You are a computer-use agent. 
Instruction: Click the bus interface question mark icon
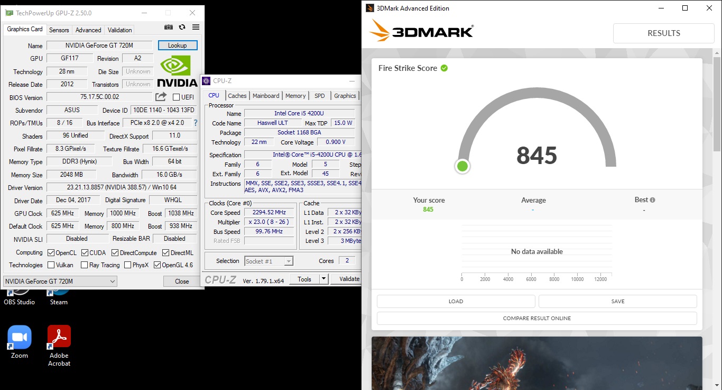pyautogui.click(x=196, y=122)
